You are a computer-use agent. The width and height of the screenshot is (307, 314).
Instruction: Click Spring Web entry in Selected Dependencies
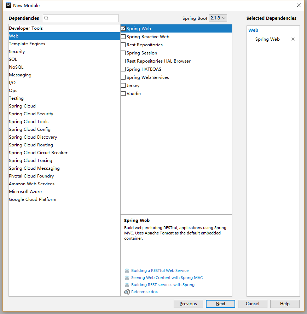pos(267,39)
